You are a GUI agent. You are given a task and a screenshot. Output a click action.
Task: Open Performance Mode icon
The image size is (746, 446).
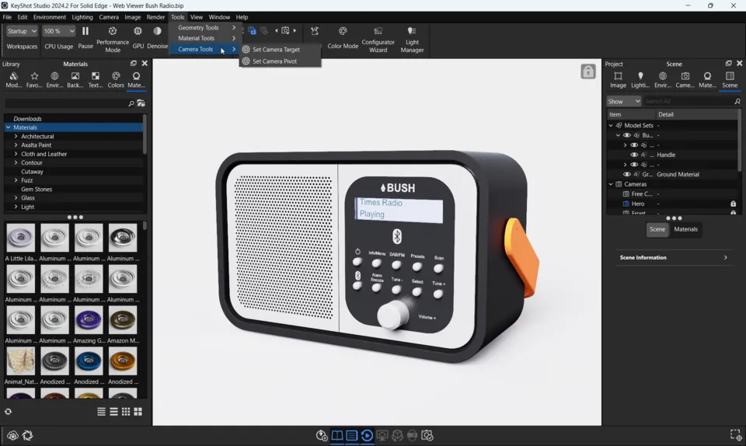click(x=112, y=31)
